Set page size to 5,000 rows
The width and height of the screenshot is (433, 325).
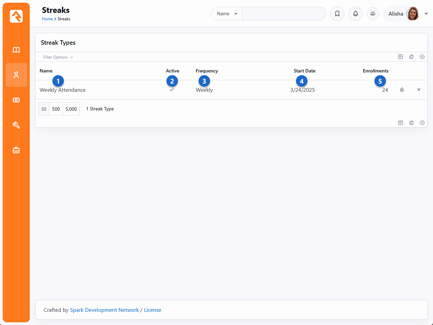[x=71, y=109]
